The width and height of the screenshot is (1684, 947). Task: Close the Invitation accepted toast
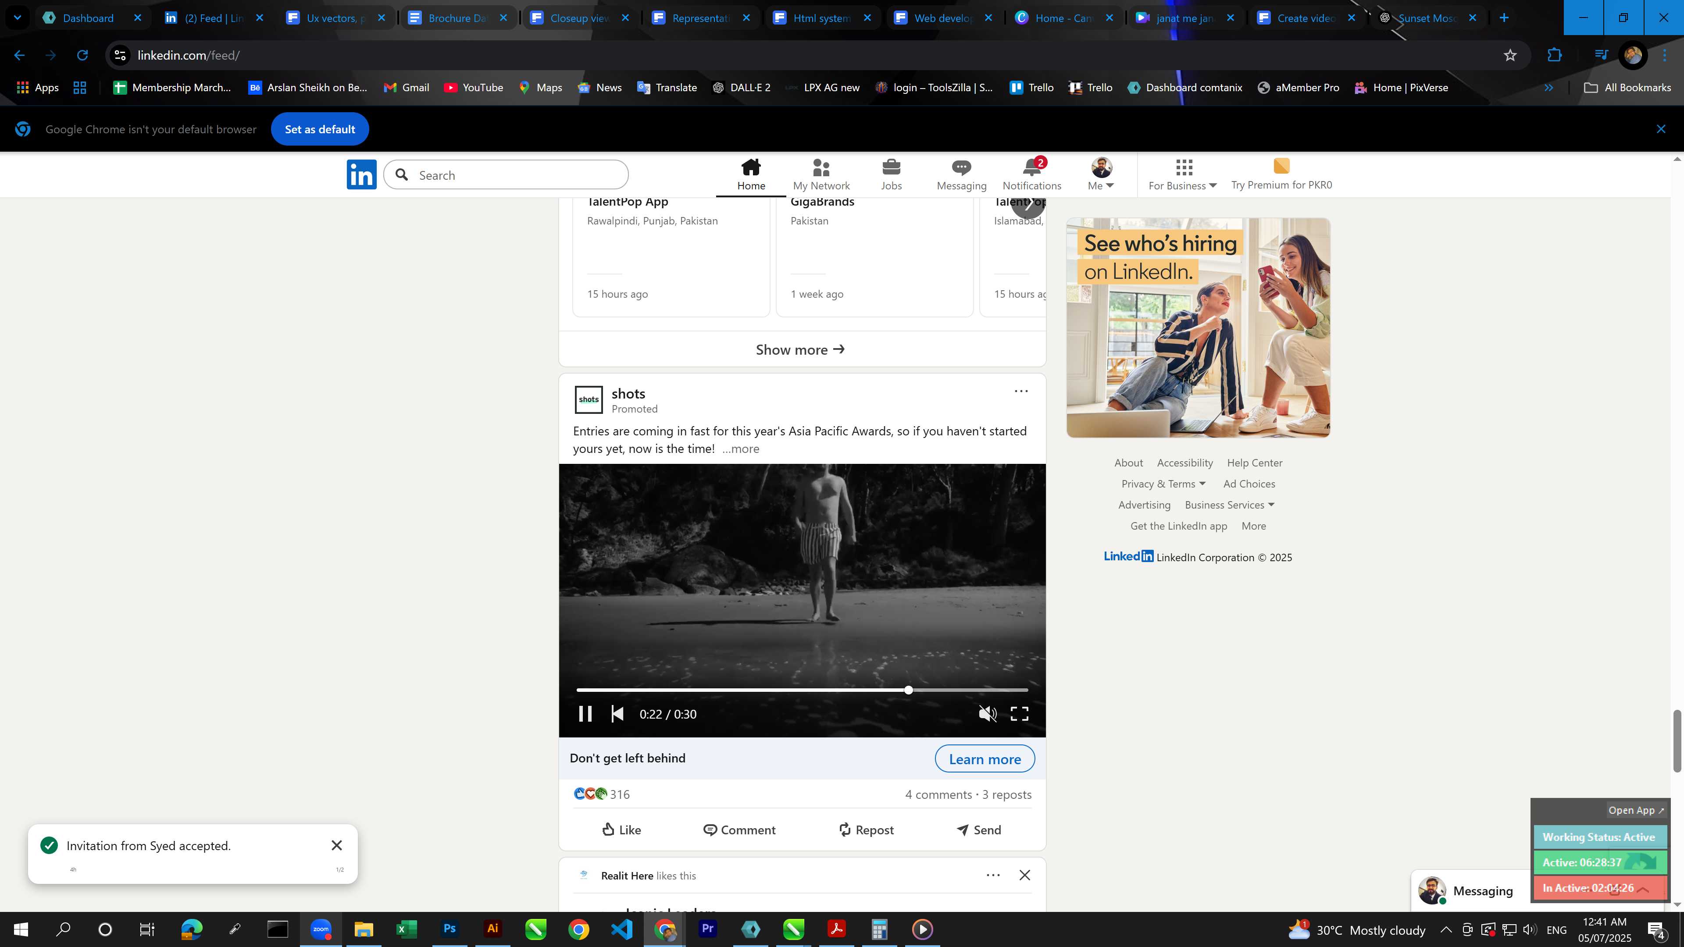(337, 846)
